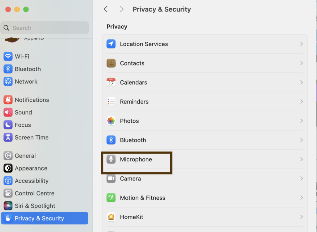
Task: Open the Reminders row chevron
Action: click(x=301, y=102)
